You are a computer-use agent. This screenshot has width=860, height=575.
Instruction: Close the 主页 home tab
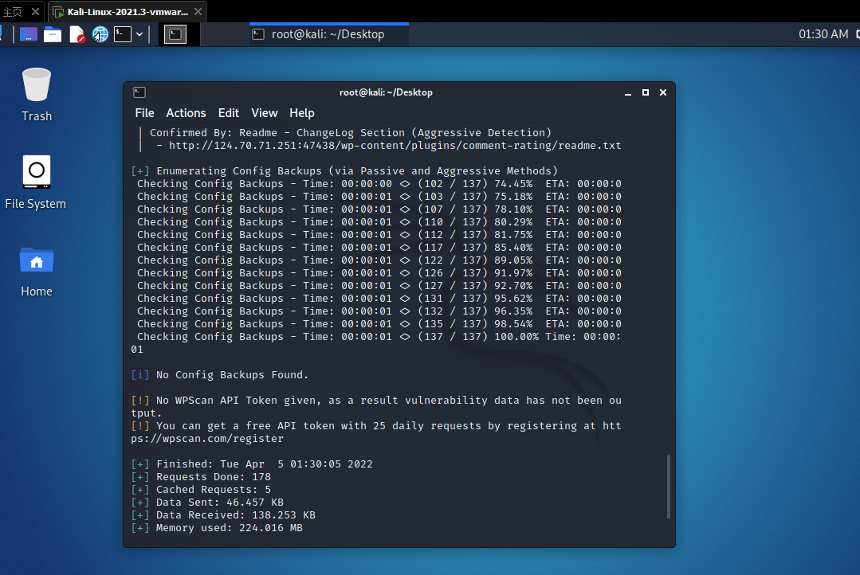35,11
